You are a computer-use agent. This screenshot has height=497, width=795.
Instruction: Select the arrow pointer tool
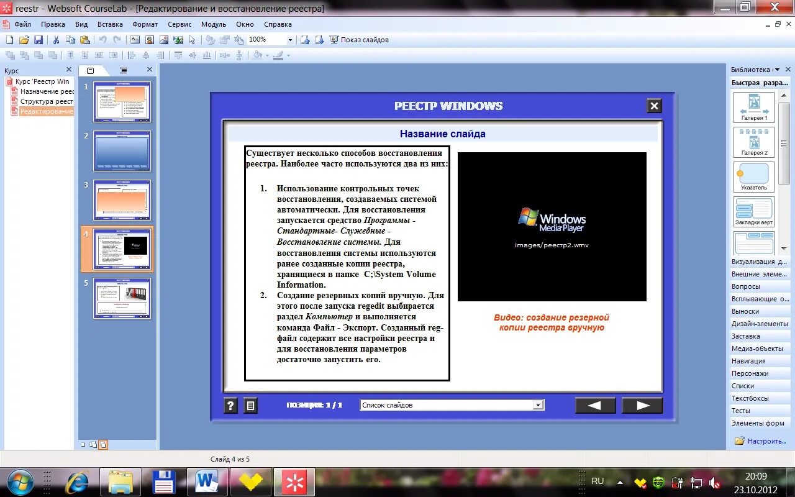pyautogui.click(x=192, y=40)
